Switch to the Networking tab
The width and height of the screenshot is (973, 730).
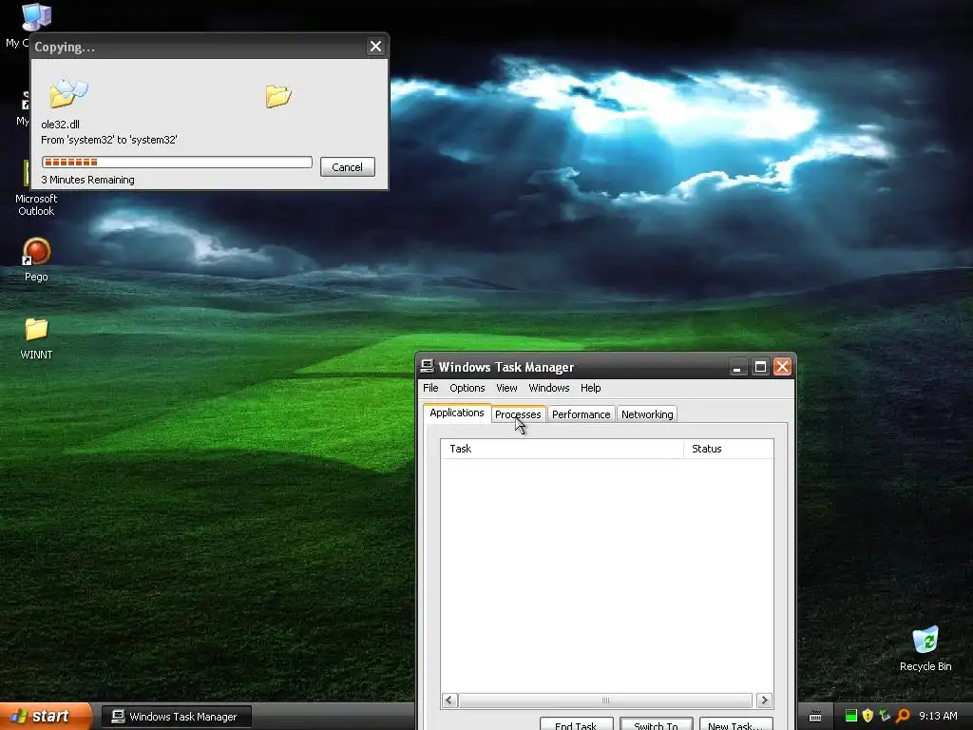pos(647,414)
